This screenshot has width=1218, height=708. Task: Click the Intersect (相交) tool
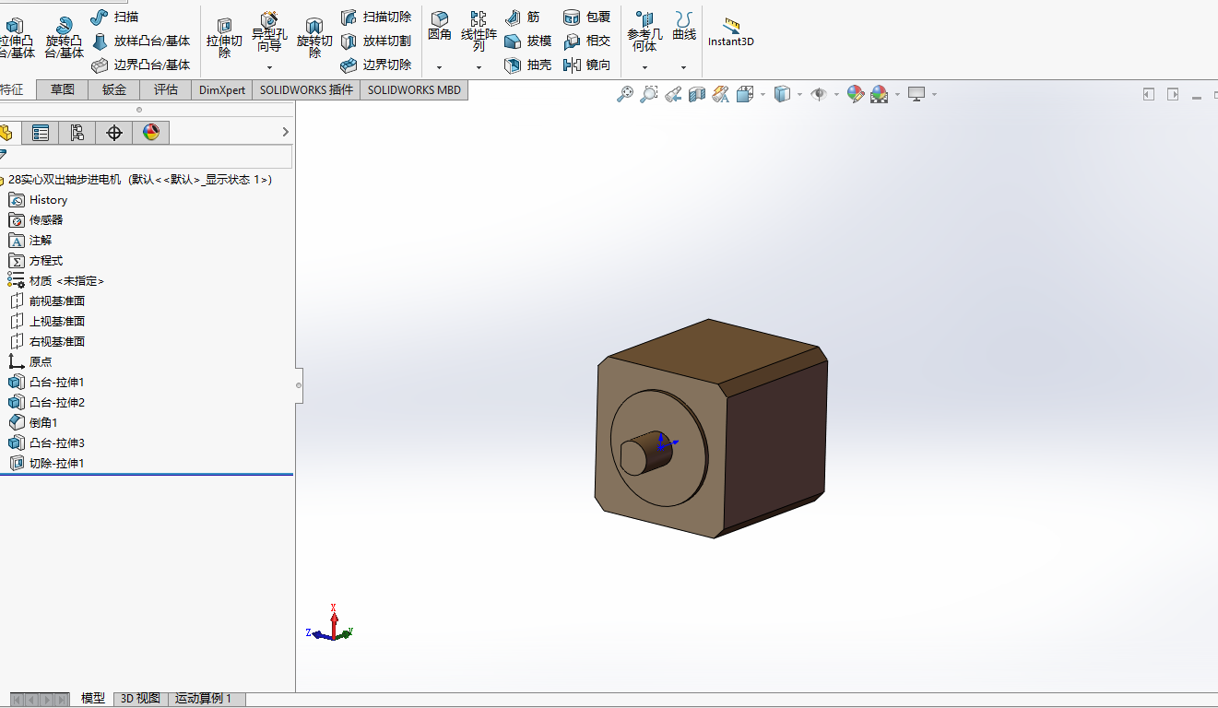586,41
